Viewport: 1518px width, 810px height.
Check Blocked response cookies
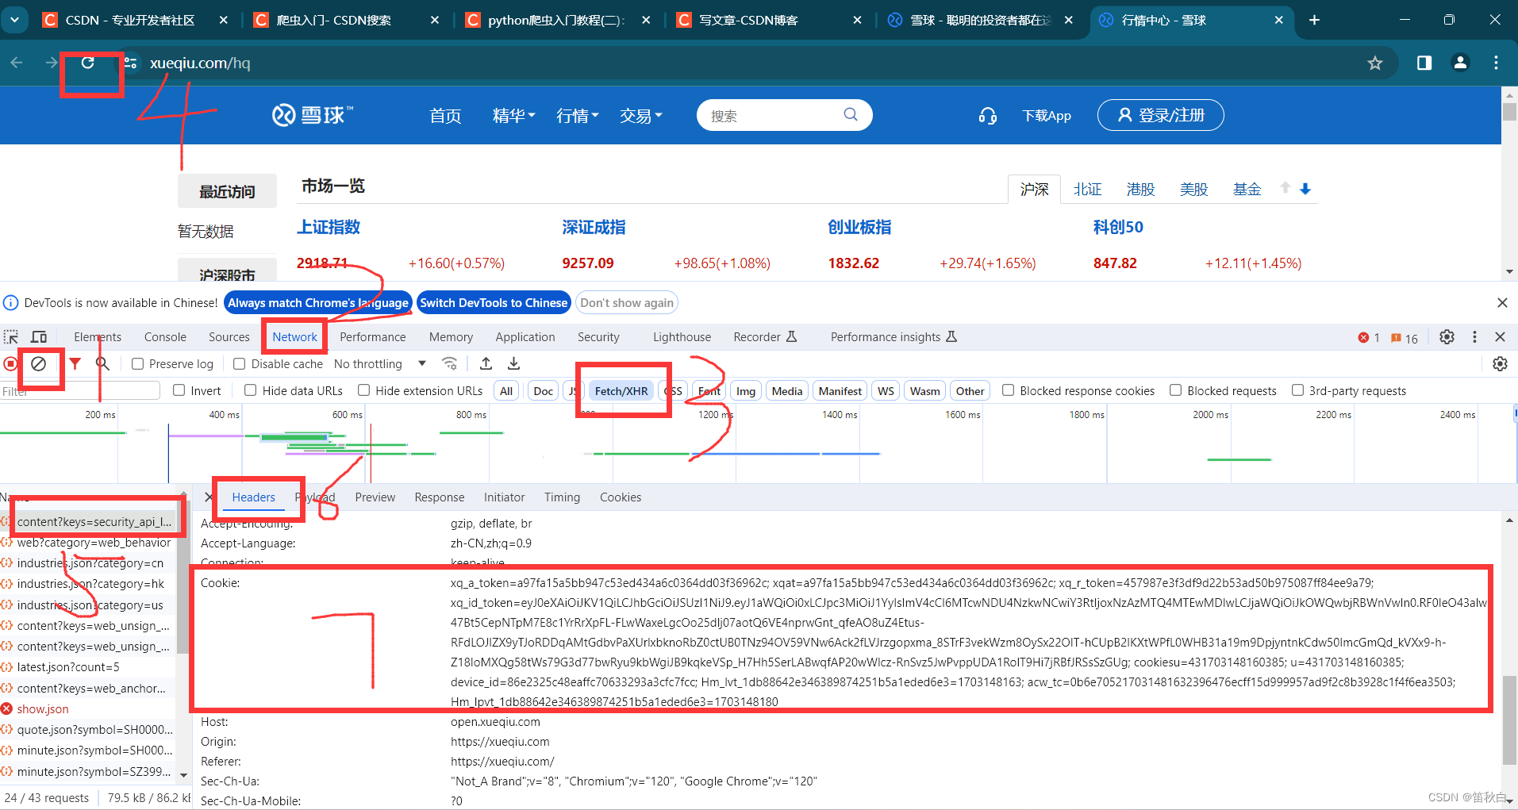click(1008, 390)
